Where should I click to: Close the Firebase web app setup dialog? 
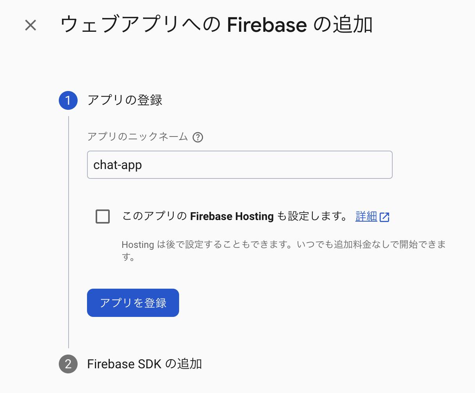31,25
